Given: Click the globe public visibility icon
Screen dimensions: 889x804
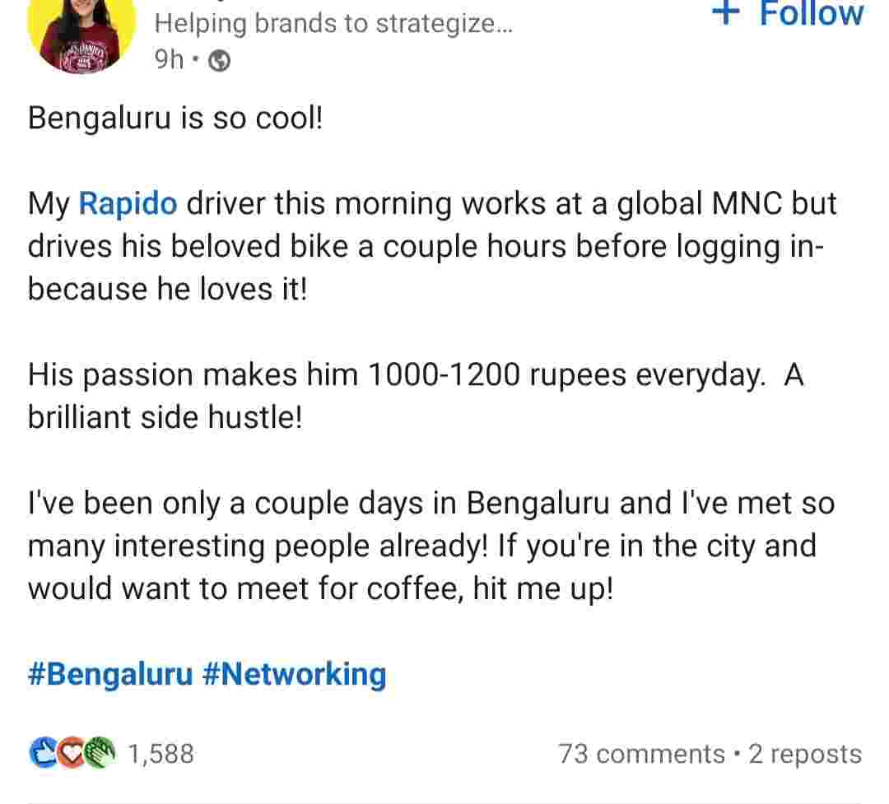Looking at the screenshot, I should coord(219,60).
